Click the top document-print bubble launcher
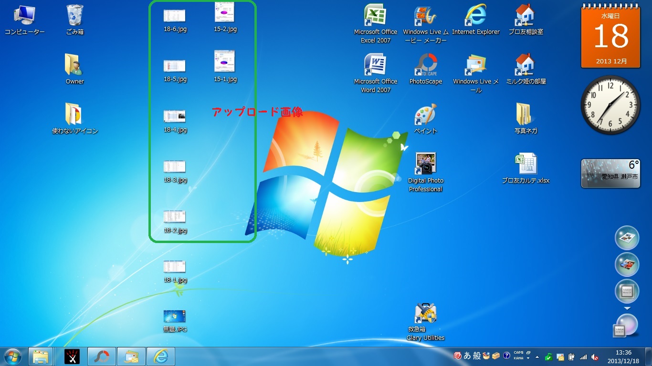 click(627, 237)
